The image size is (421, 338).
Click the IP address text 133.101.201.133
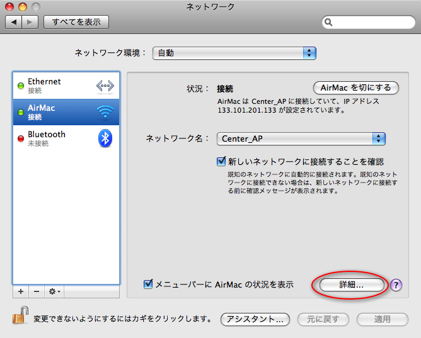(247, 110)
